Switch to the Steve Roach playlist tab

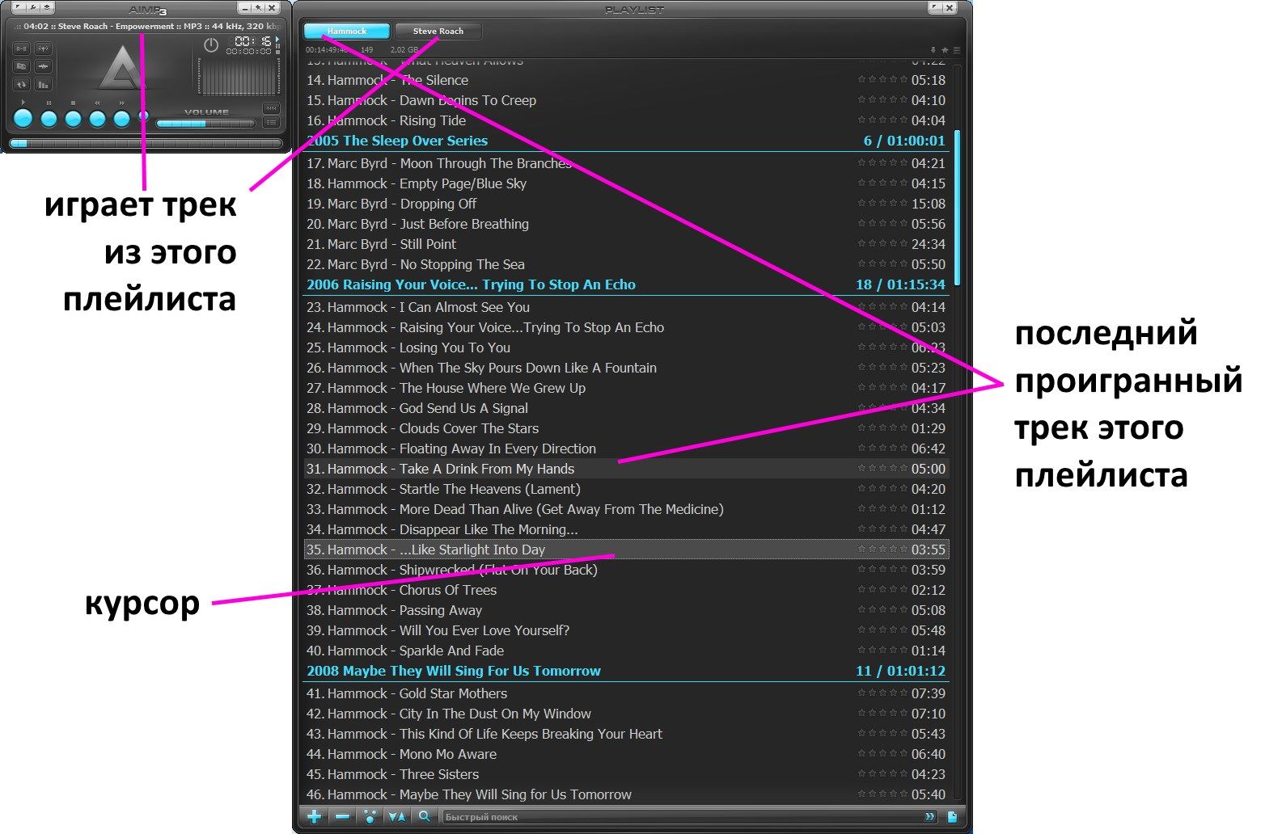438,32
